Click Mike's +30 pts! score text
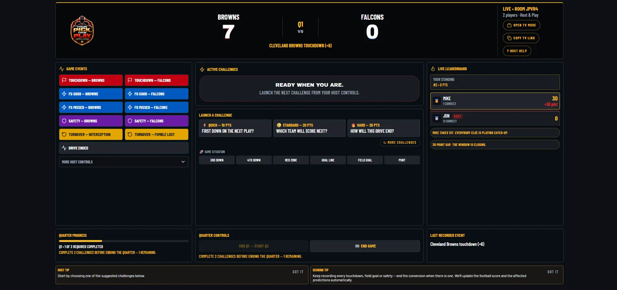The height and width of the screenshot is (290, 617). pyautogui.click(x=551, y=105)
